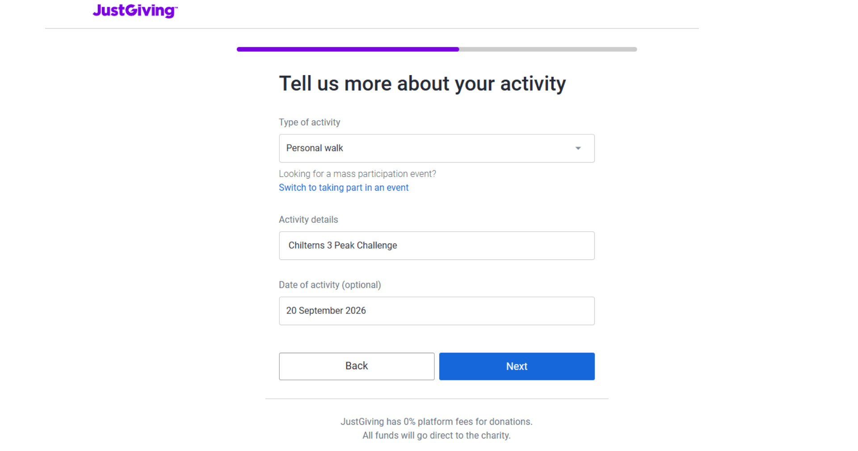Click the mass participation event question text
858x451 pixels.
tap(357, 174)
